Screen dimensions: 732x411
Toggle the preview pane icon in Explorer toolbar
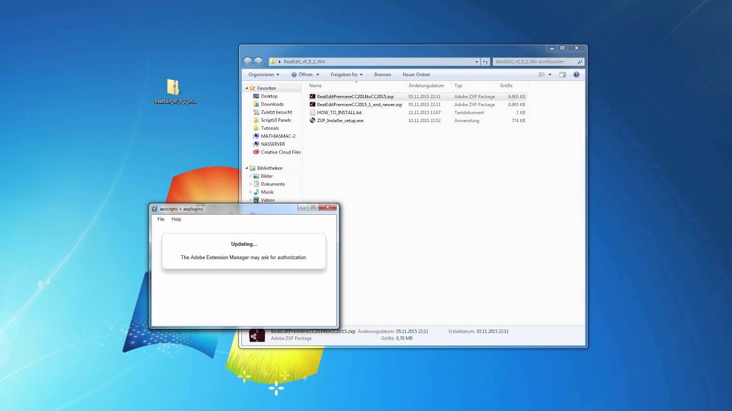pyautogui.click(x=562, y=75)
